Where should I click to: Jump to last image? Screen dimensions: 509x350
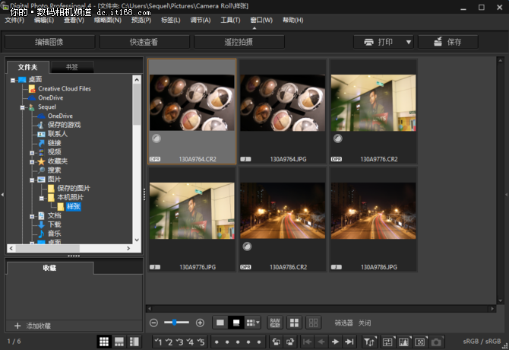point(349,342)
